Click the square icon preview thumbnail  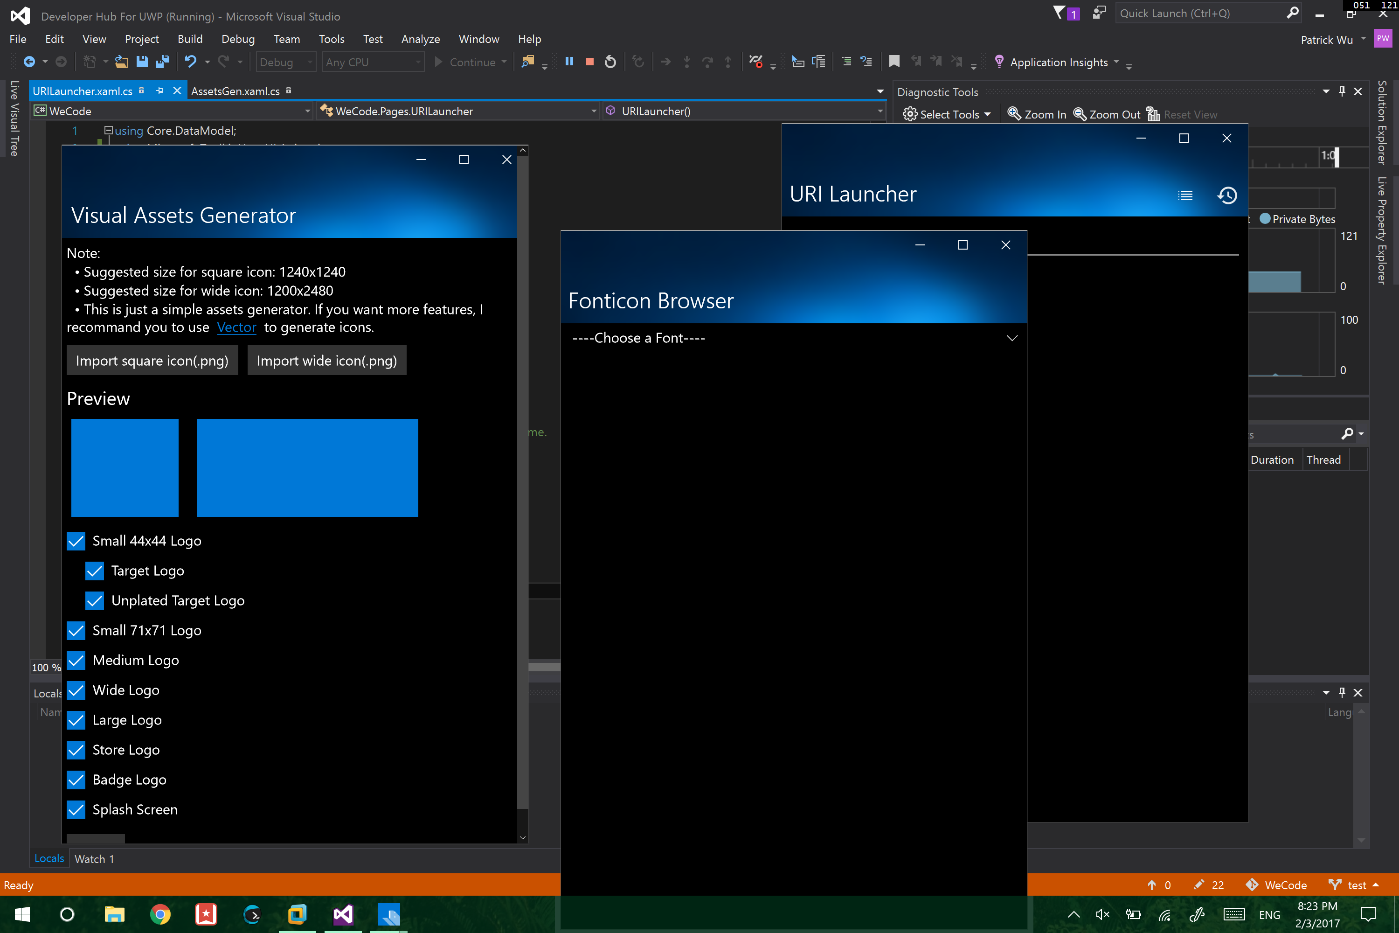click(x=125, y=468)
